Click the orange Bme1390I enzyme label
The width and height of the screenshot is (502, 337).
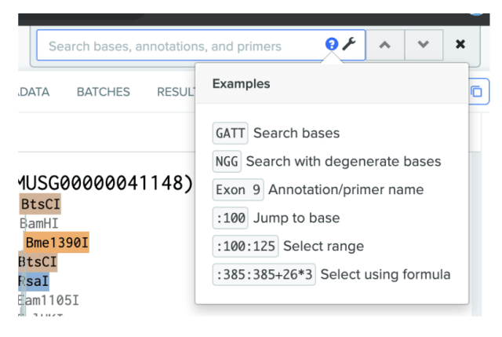click(x=56, y=243)
